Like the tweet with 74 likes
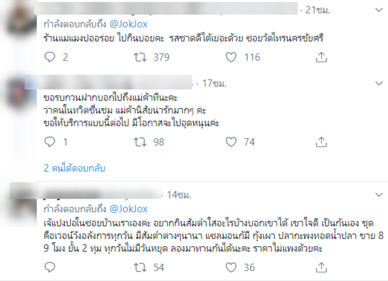 (230, 142)
